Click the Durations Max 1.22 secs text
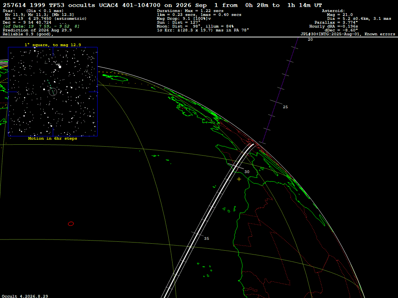The image size is (398, 298). (190, 11)
